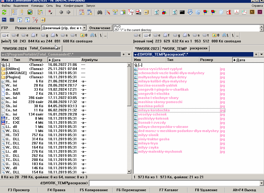Viewport: 264px width, 193px height.
Task: Click the green Reread source refresh icon
Action: pos(4,12)
